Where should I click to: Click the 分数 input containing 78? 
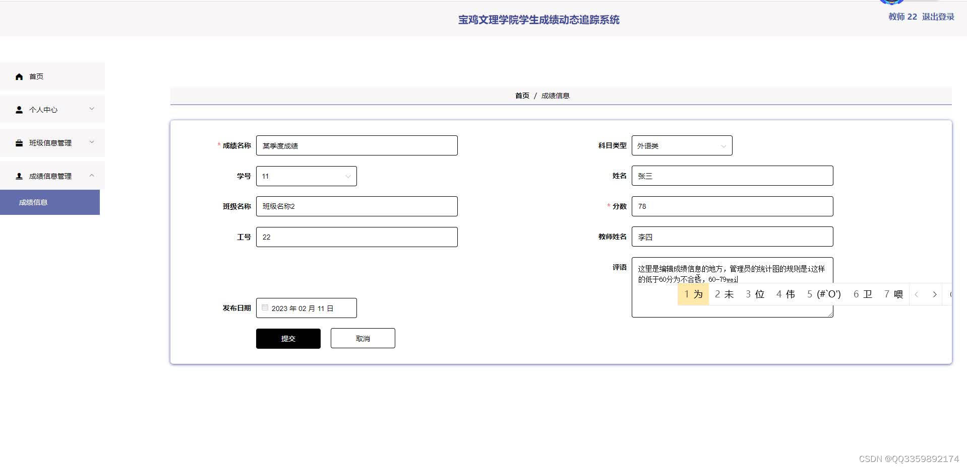(x=732, y=206)
